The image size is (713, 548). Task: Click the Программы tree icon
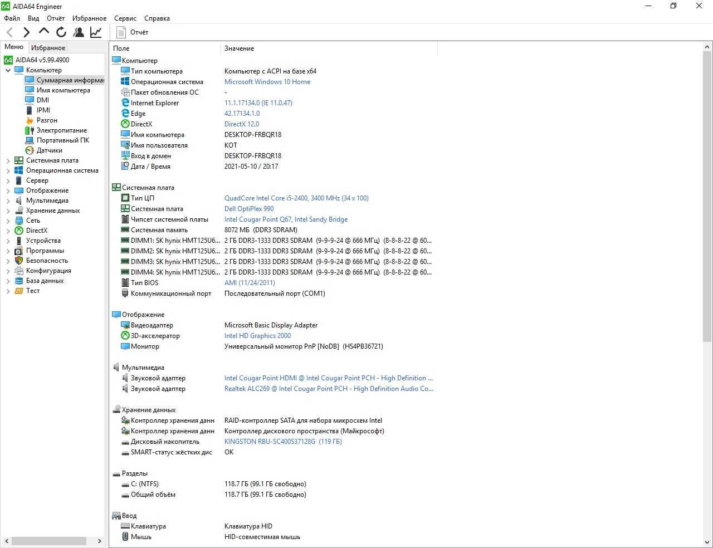[x=19, y=251]
